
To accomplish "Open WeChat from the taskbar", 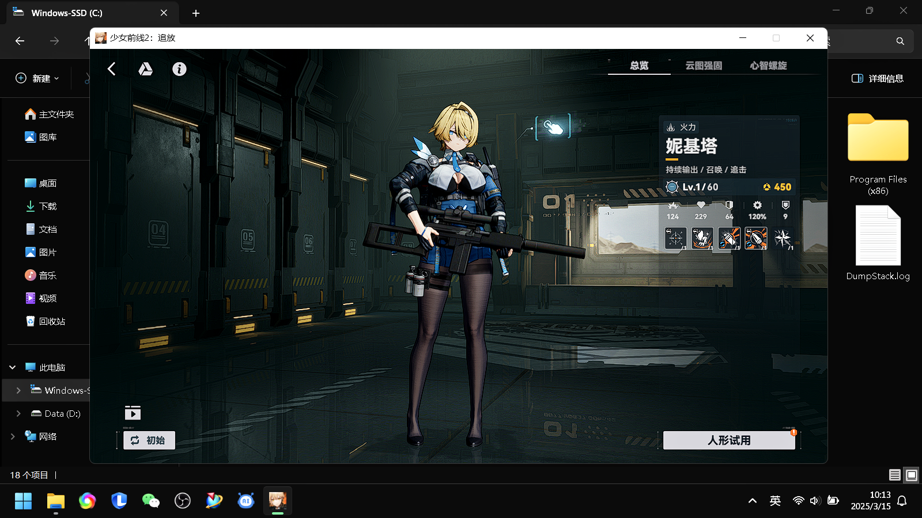I will tap(151, 501).
